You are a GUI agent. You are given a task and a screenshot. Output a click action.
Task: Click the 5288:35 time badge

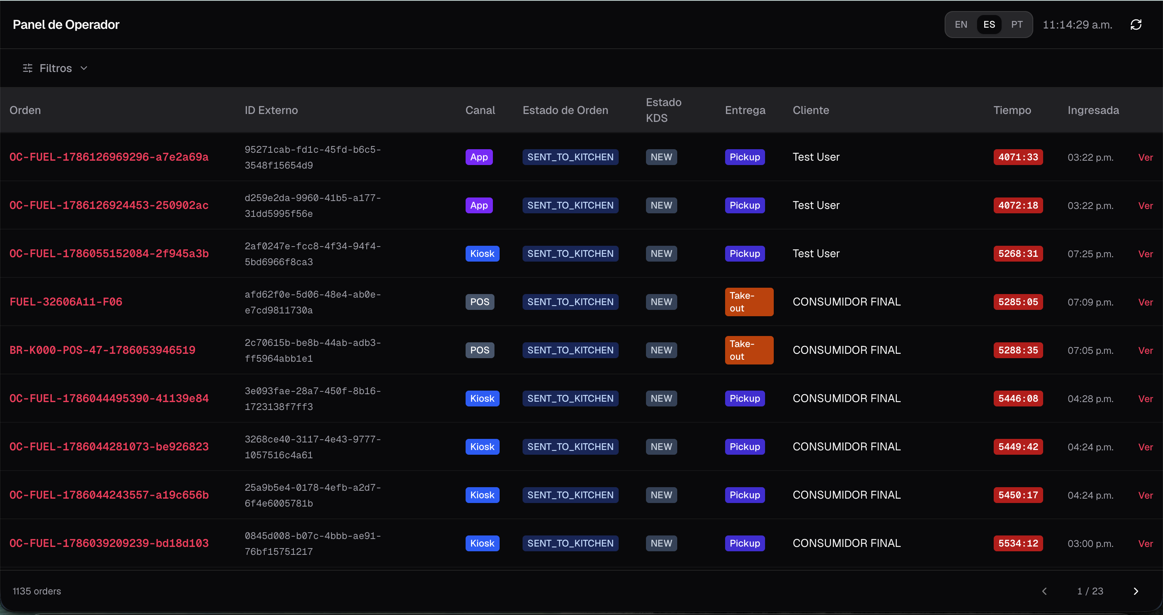[x=1018, y=350]
